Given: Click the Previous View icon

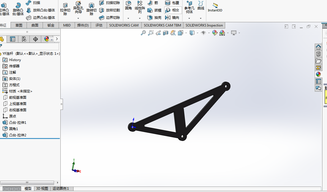Looking at the screenshot, I should (158, 33).
